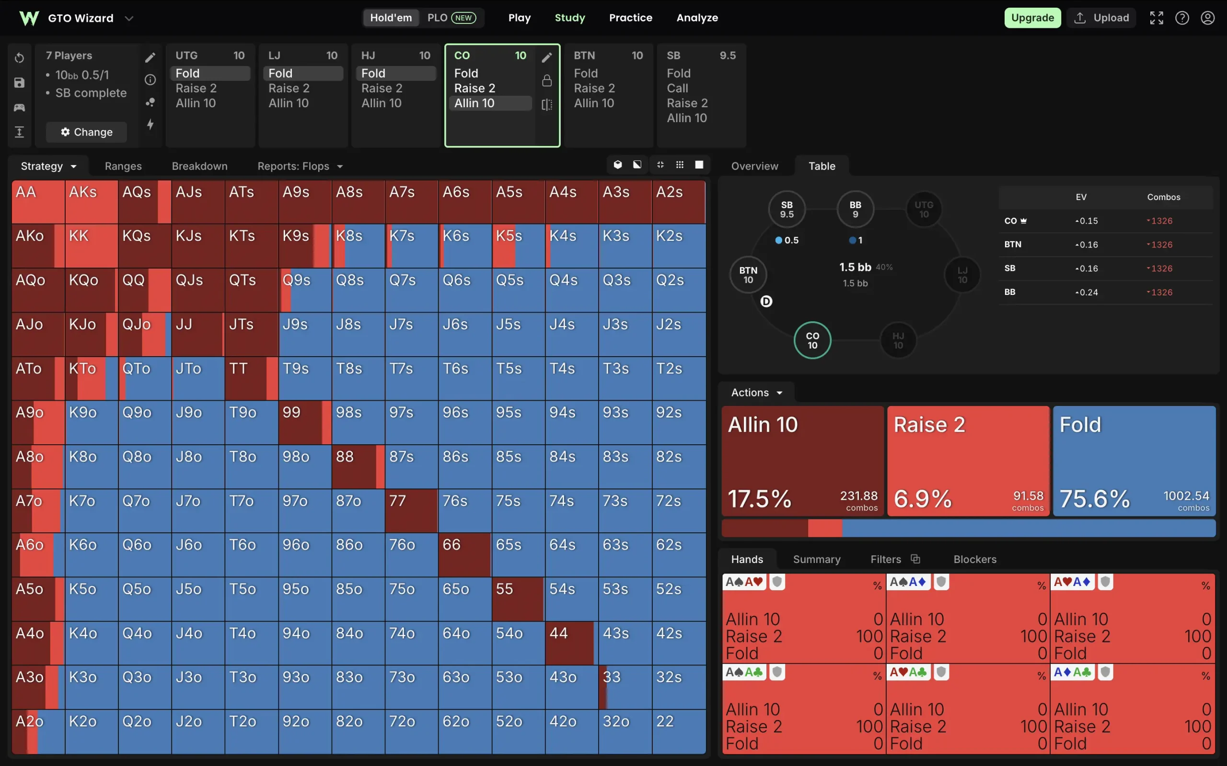Expand the GTO Wizard logo dropdown chevron
This screenshot has width=1227, height=766.
129,18
